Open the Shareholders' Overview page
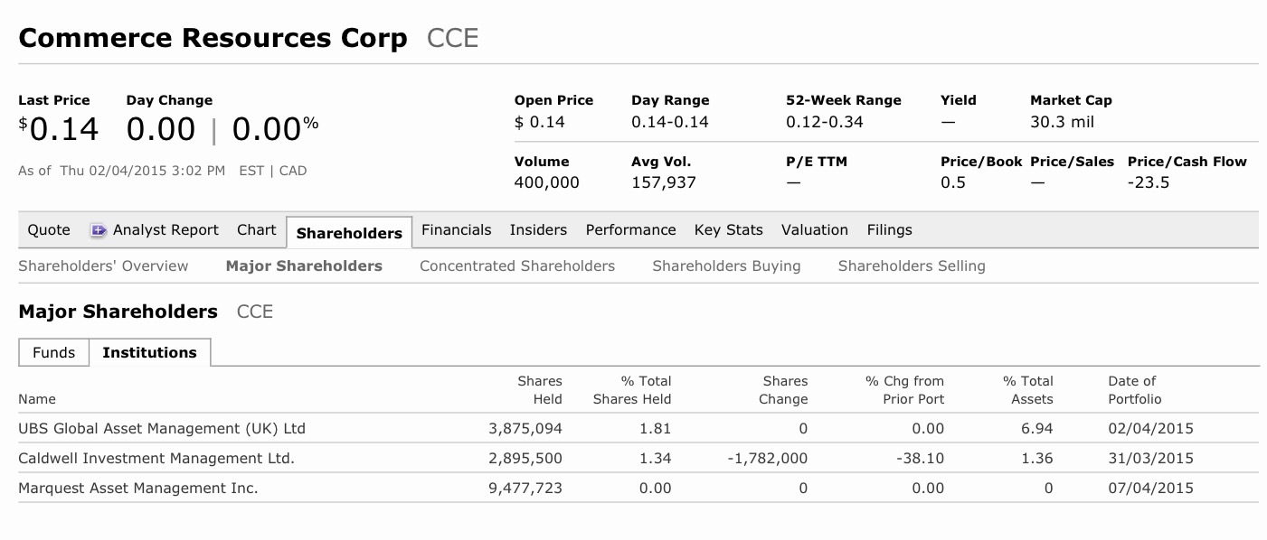This screenshot has width=1267, height=540. click(103, 265)
